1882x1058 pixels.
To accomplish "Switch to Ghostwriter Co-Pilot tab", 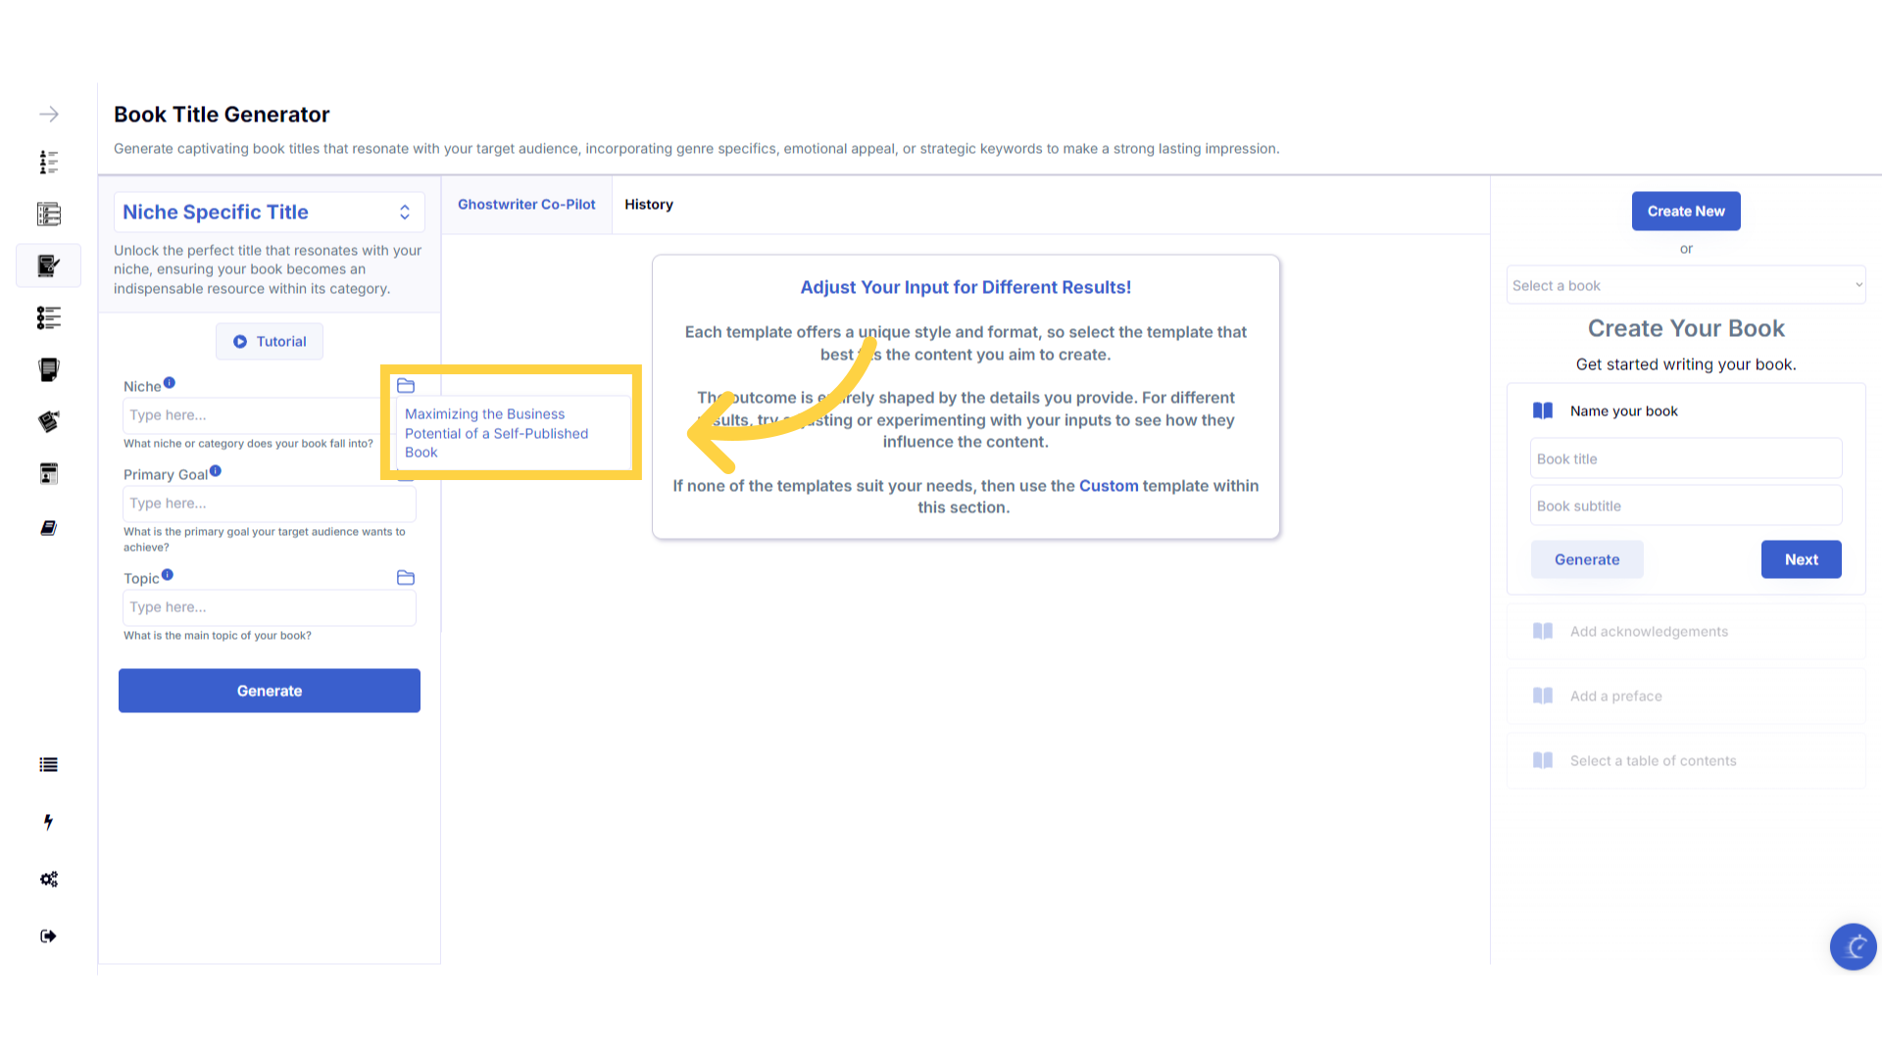I will pyautogui.click(x=526, y=205).
